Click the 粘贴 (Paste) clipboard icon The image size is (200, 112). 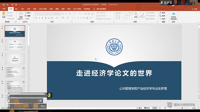(x=4, y=14)
